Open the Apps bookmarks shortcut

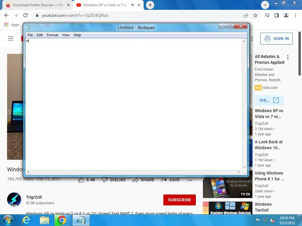[x=12, y=25]
